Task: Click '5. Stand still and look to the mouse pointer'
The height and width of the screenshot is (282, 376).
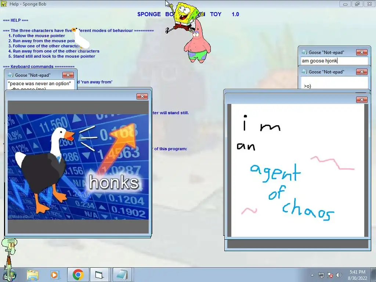Action: point(52,56)
